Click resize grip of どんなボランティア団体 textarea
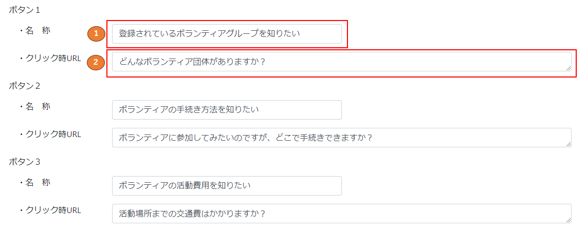Image resolution: width=587 pixels, height=231 pixels. (x=568, y=68)
